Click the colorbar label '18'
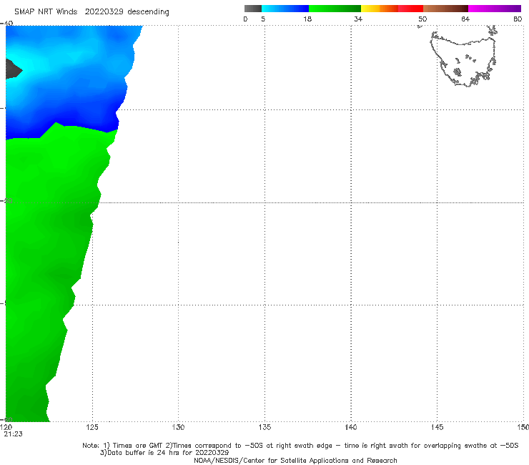Image resolution: width=529 pixels, height=465 pixels. [307, 19]
